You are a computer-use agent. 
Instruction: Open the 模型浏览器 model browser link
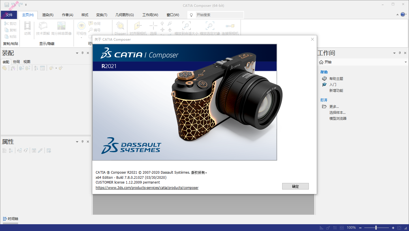(x=338, y=118)
